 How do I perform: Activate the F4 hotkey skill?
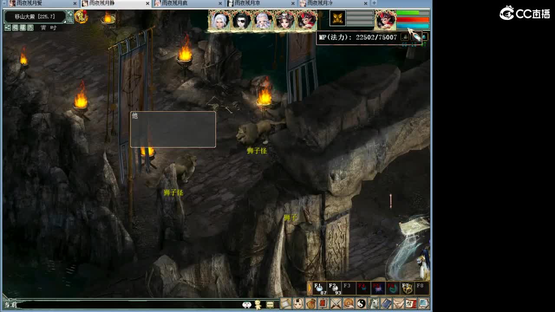363,289
